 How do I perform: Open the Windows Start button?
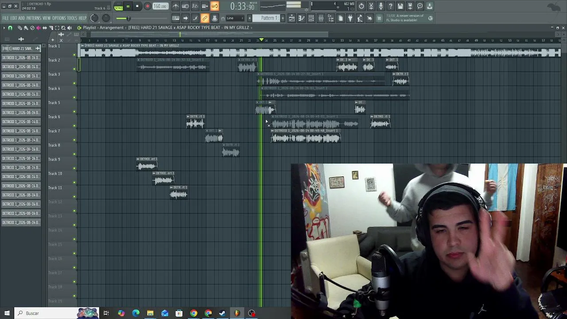click(7, 313)
